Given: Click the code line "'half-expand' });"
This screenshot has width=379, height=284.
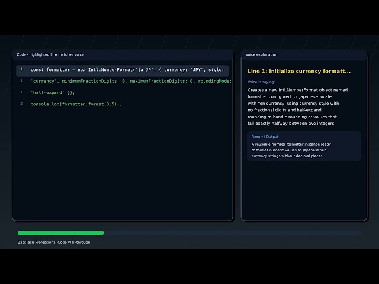Looking at the screenshot, I should click(53, 93).
